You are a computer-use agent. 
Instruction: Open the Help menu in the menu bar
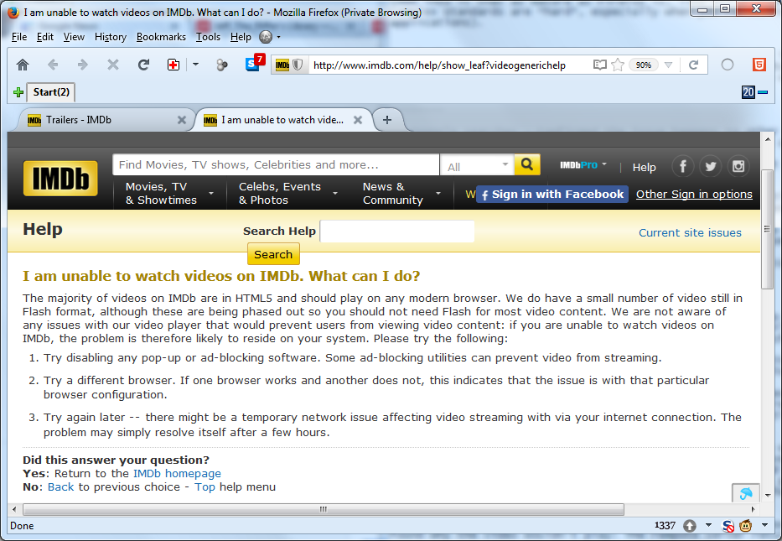(241, 37)
